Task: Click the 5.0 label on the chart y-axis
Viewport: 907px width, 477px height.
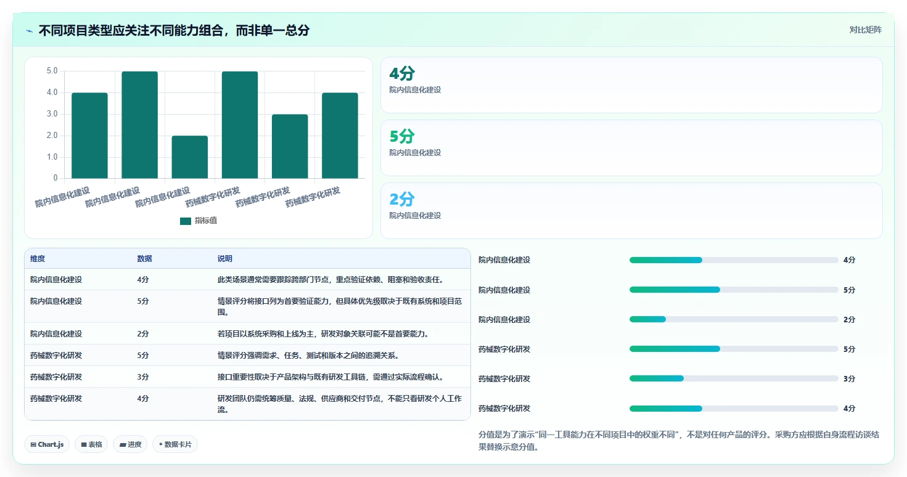Action: (52, 71)
